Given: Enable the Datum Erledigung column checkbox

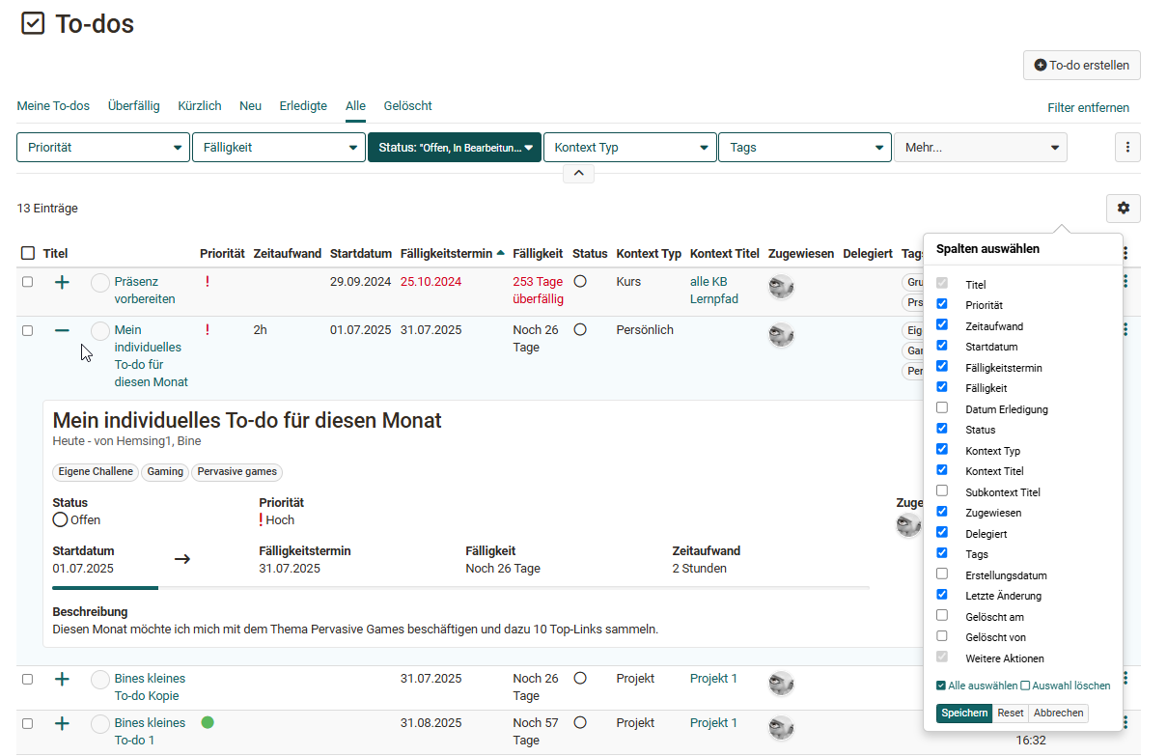Looking at the screenshot, I should [x=942, y=408].
